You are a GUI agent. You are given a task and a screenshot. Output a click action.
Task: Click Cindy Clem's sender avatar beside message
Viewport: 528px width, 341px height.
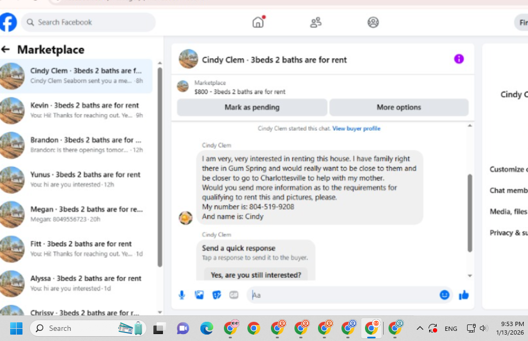pyautogui.click(x=185, y=218)
